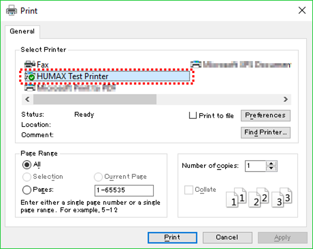Click the number of copies field
This screenshot has height=249, width=313.
255,166
